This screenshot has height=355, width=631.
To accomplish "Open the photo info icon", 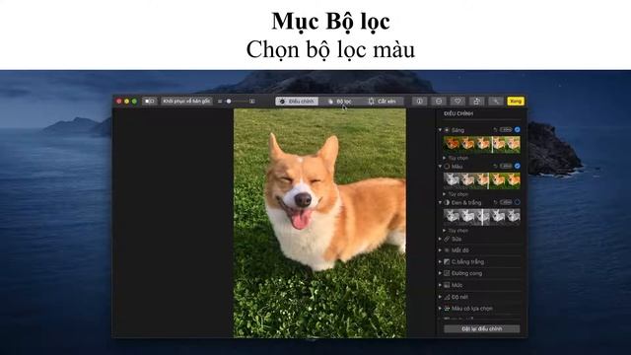I will click(x=419, y=102).
